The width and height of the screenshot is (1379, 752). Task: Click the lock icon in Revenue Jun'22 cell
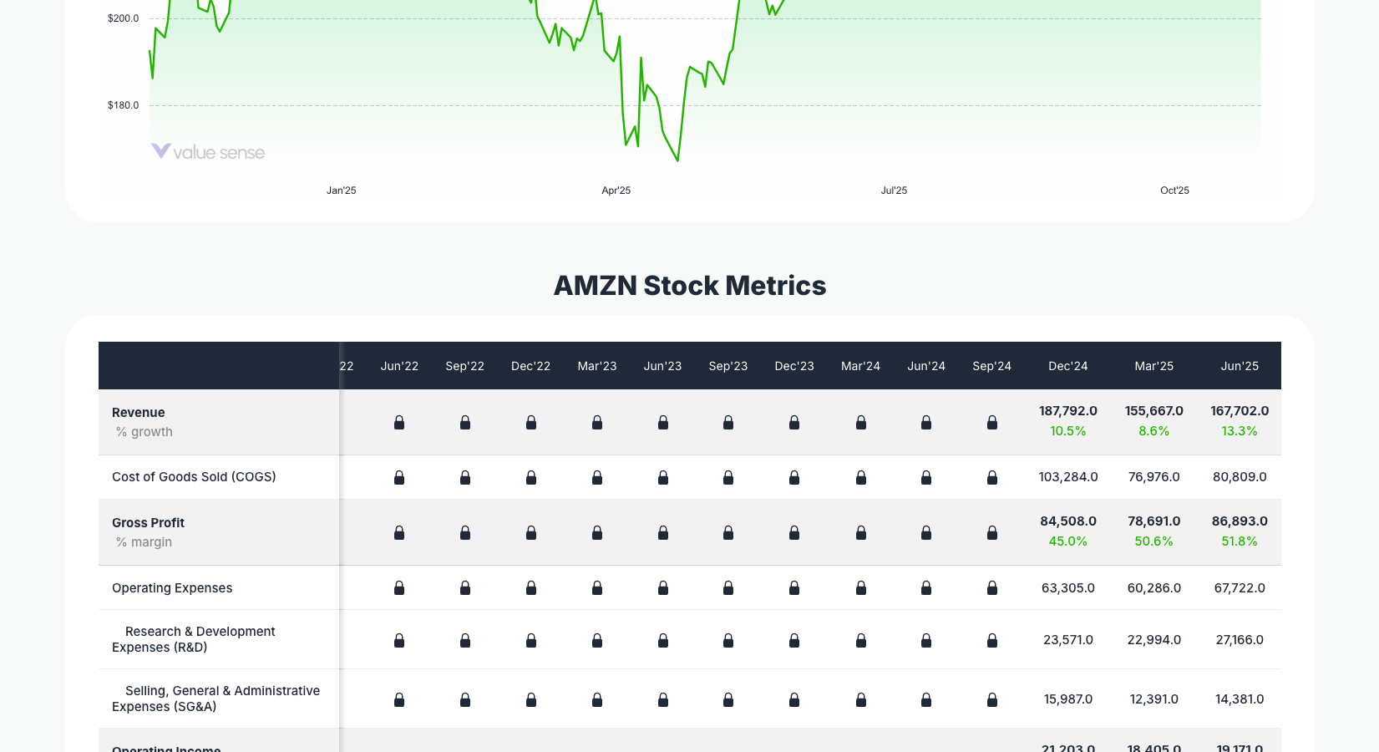(399, 423)
